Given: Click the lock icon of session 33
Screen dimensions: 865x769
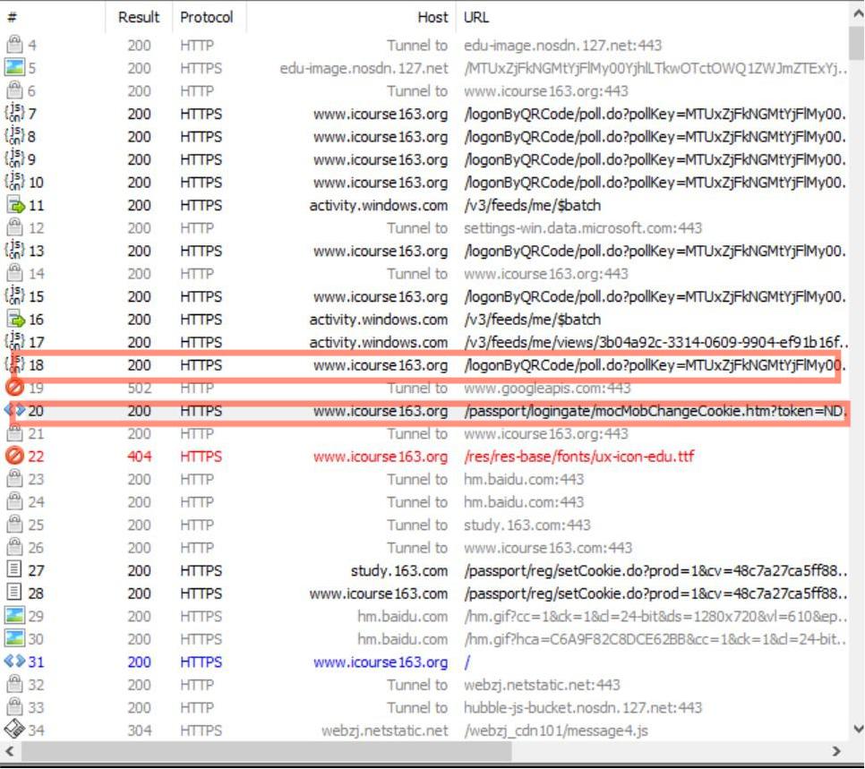Looking at the screenshot, I should pos(14,706).
